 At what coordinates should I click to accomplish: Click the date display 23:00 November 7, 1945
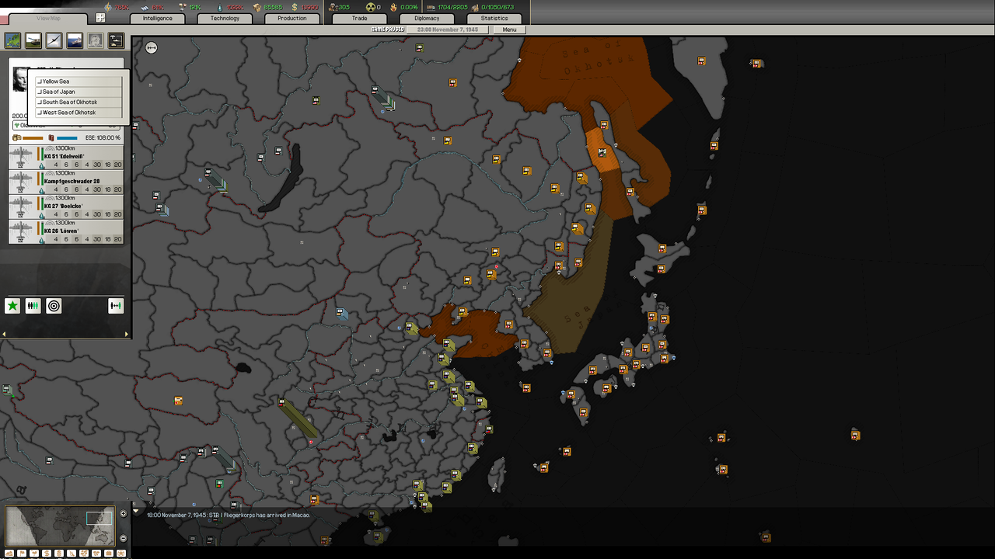(x=448, y=30)
